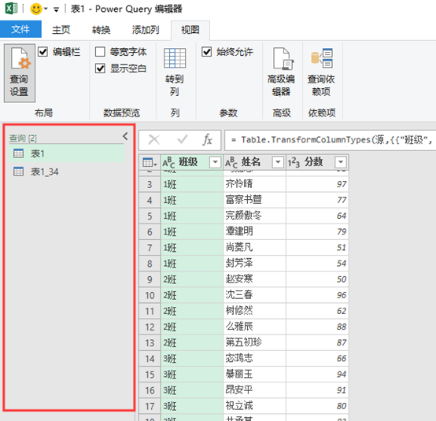The image size is (436, 421).
Task: Open the 查询依赖项 dependencies view
Action: [x=321, y=72]
